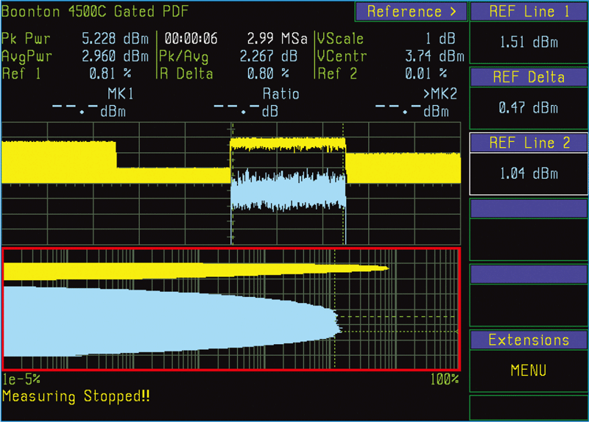
Task: Select the REF Line 1 softkey
Action: 529,12
